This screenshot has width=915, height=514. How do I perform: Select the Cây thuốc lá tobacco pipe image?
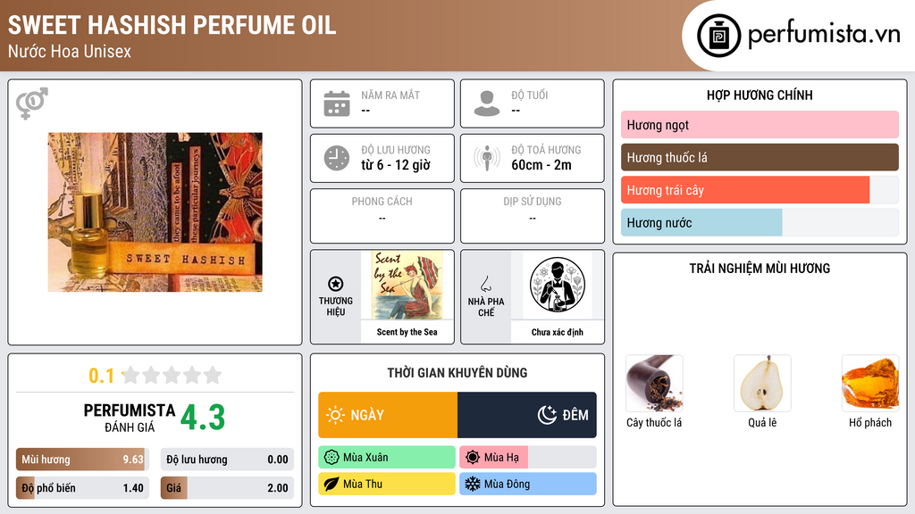(654, 383)
